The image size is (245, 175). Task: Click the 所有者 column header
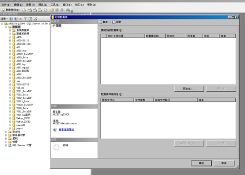195,36
